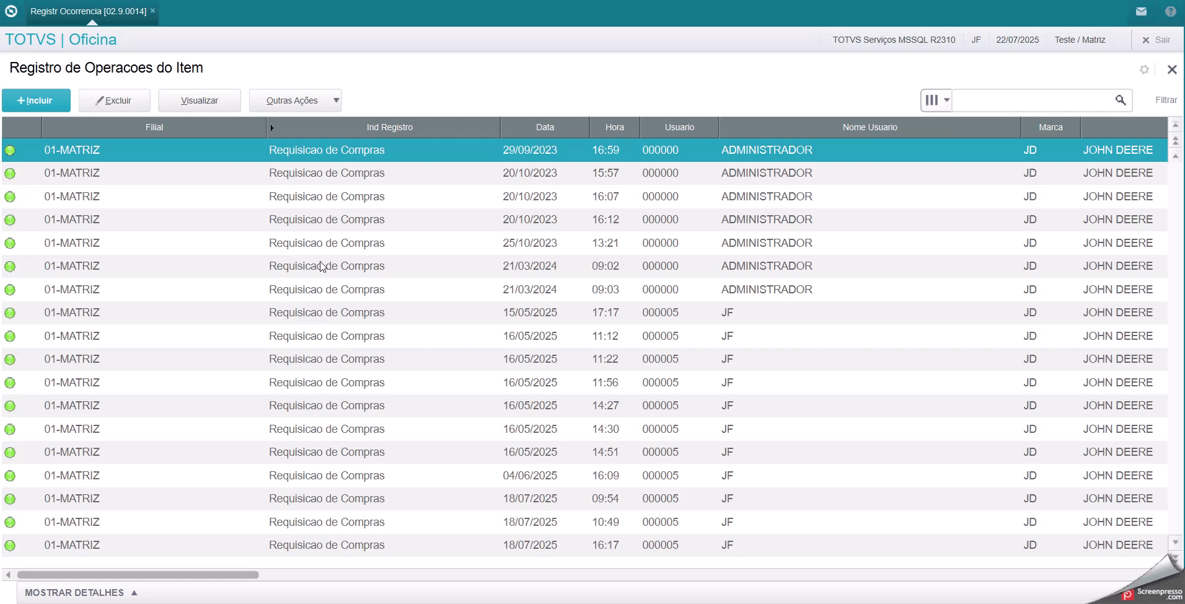Image resolution: width=1185 pixels, height=604 pixels.
Task: Click Sair to exit the system
Action: [1156, 40]
